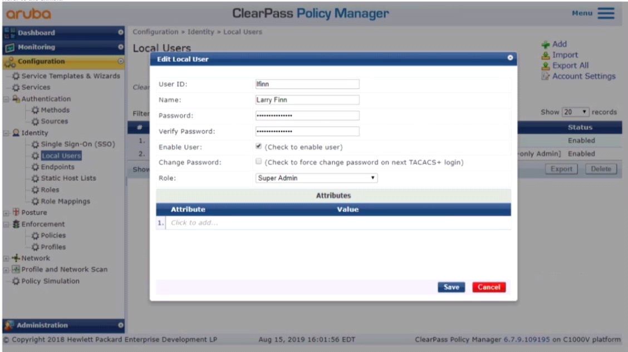Open Account Settings icon
This screenshot has width=628, height=352.
coord(546,76)
